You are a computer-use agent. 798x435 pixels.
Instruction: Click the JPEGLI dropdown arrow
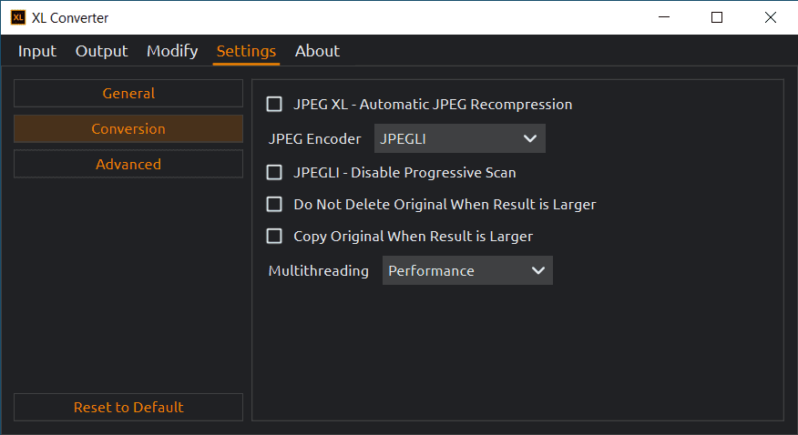point(530,139)
